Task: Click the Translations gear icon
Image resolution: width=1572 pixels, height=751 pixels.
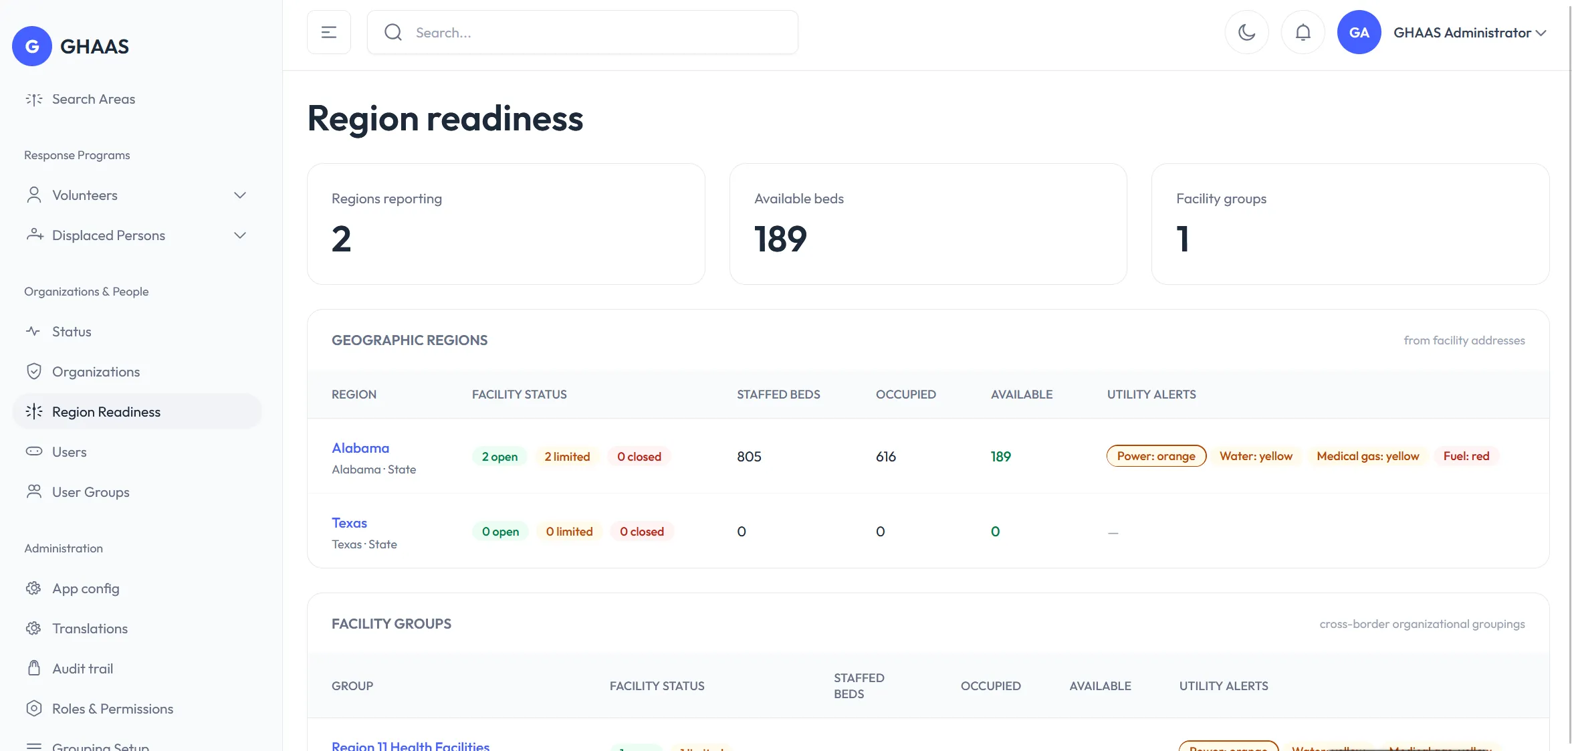Action: pyautogui.click(x=33, y=628)
